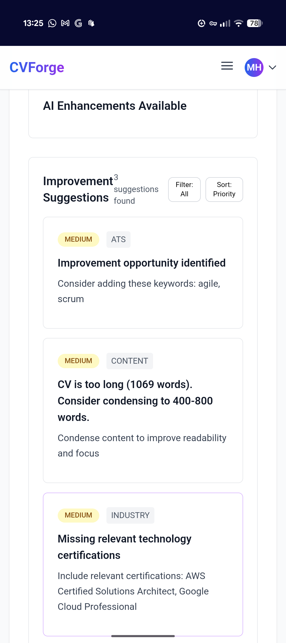Screen dimensions: 286x643
Task: Tap the Gmail notification icon
Action: pos(65,23)
